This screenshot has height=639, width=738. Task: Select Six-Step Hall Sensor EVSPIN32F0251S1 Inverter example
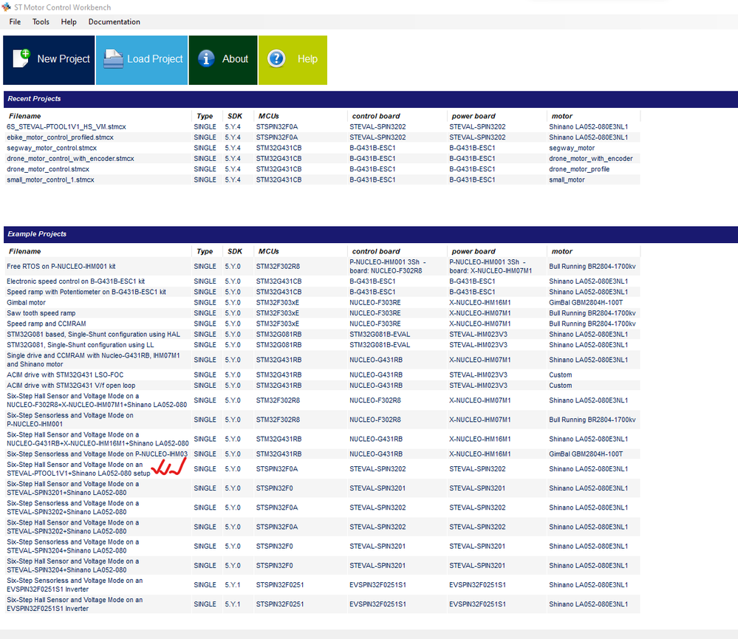coord(75,604)
